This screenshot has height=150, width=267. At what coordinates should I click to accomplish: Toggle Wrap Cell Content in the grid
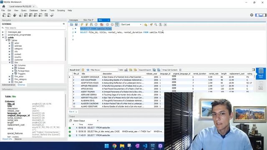pos(180,70)
